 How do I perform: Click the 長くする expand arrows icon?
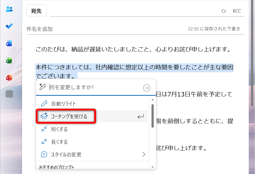44,142
